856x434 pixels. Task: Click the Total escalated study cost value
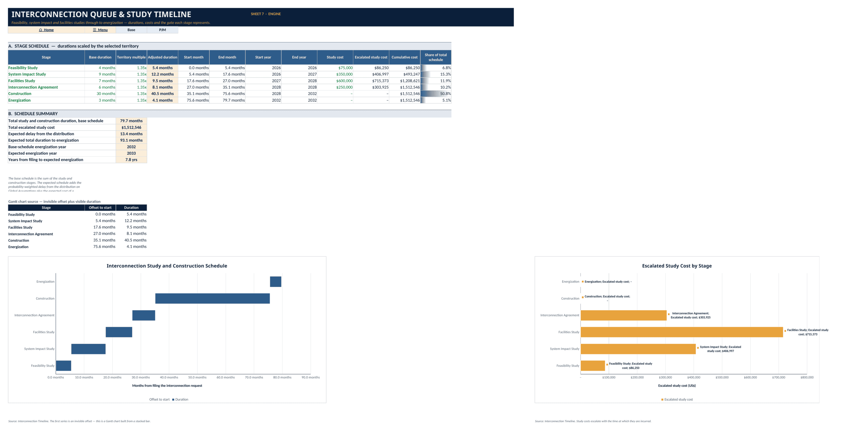pos(131,127)
